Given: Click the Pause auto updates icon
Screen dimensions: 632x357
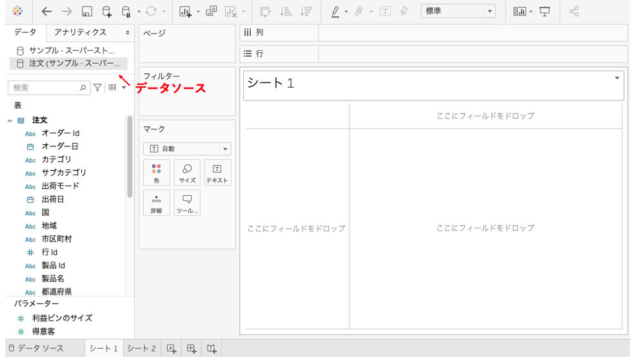Looking at the screenshot, I should click(126, 12).
